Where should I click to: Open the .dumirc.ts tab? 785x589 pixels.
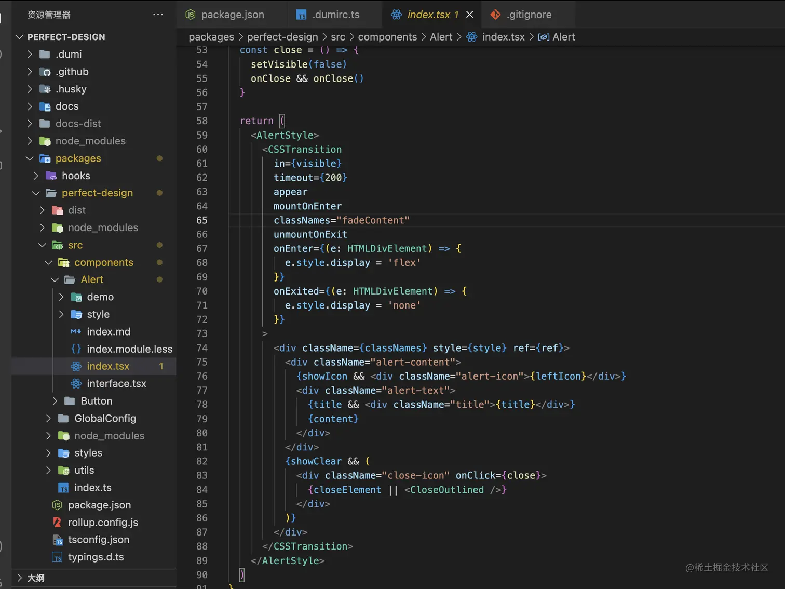point(335,15)
